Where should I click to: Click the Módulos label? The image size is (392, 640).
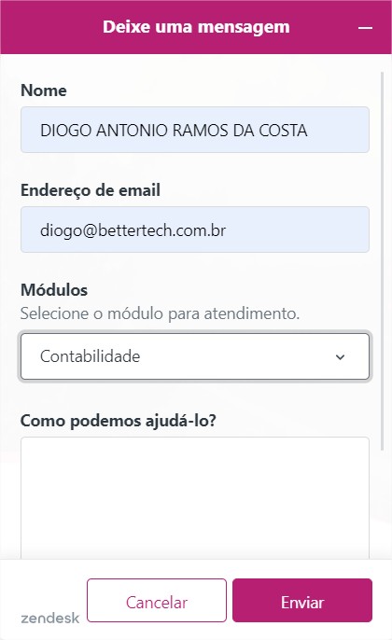tap(54, 290)
